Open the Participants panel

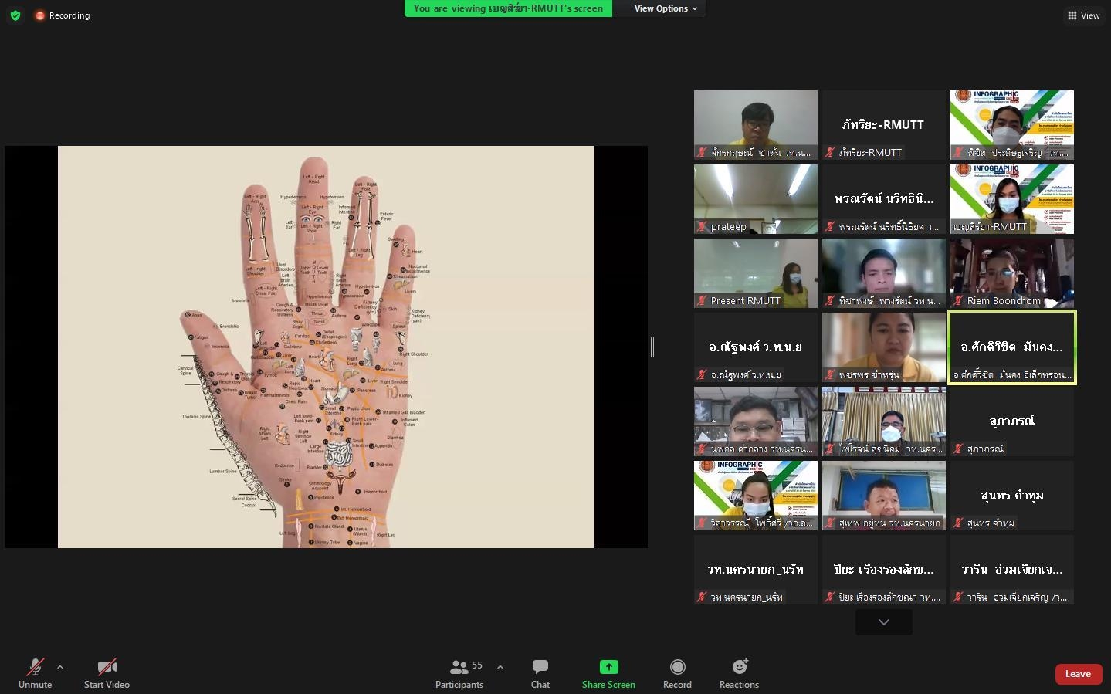pos(459,673)
